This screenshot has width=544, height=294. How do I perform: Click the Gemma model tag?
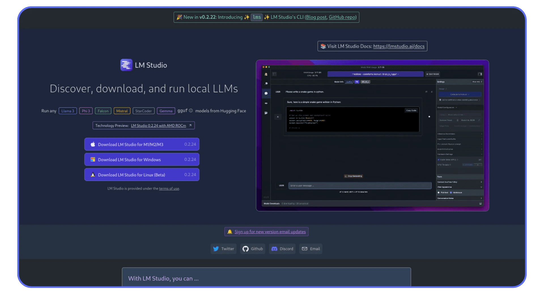coord(166,111)
